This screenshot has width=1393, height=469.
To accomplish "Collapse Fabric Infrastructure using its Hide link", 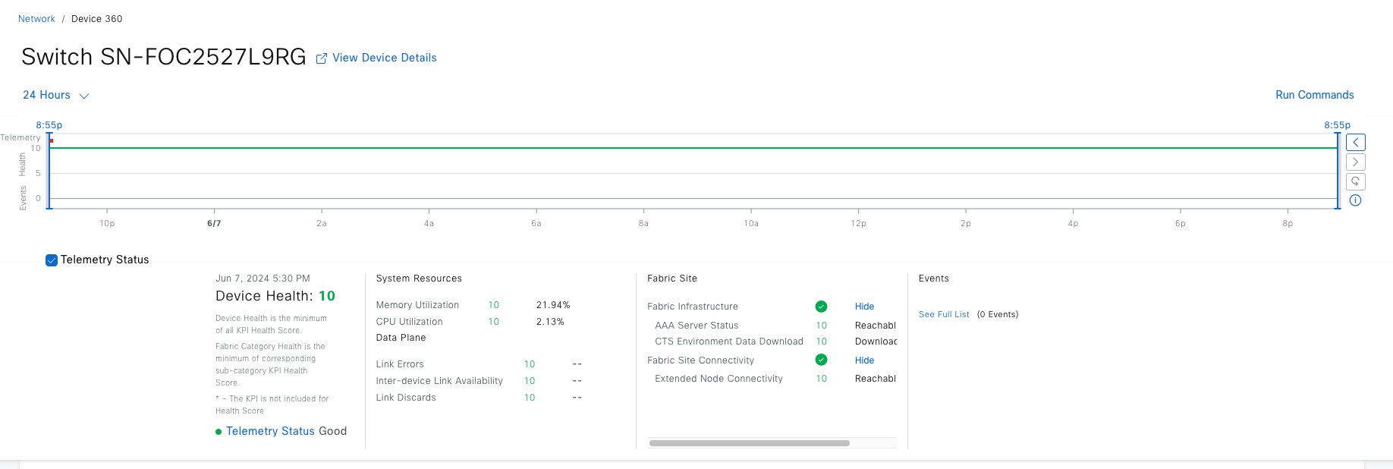I will [864, 307].
